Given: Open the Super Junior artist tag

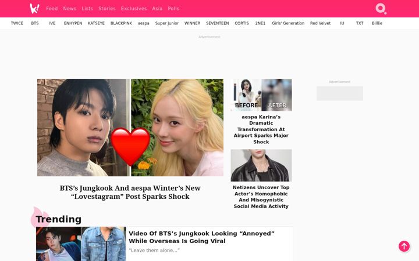Looking at the screenshot, I should click(x=167, y=23).
